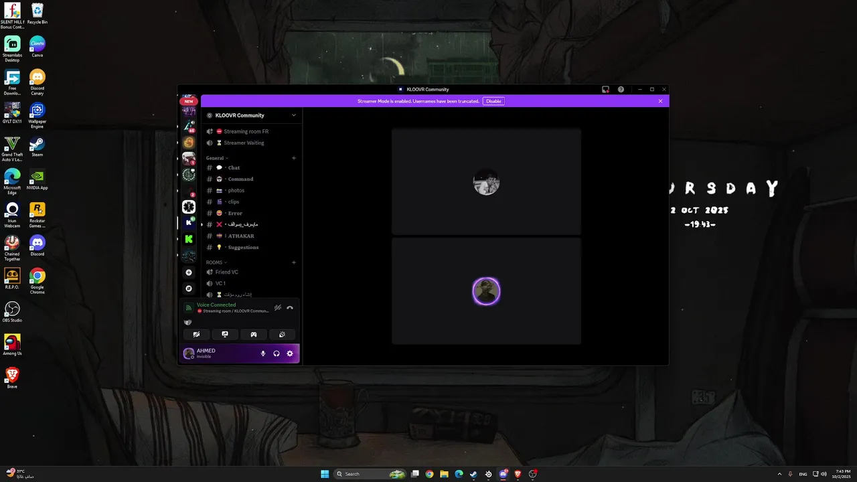Launch Among Us desktop shortcut
This screenshot has height=482, width=857.
click(12, 345)
